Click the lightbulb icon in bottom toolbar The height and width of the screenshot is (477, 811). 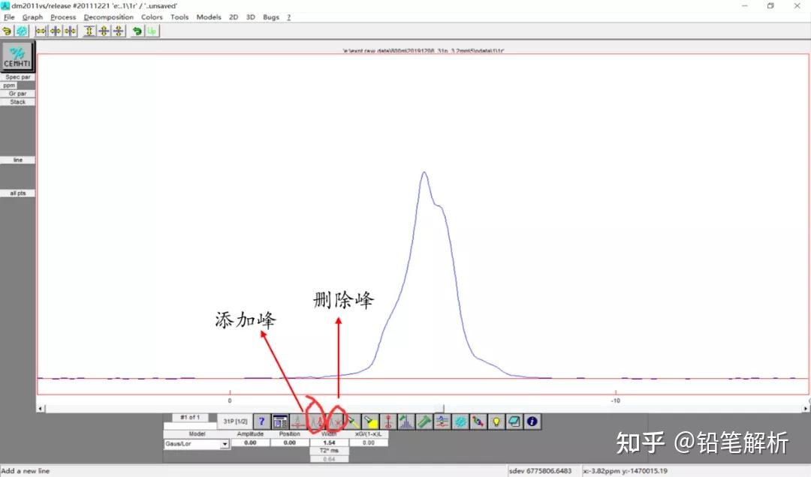coord(495,421)
